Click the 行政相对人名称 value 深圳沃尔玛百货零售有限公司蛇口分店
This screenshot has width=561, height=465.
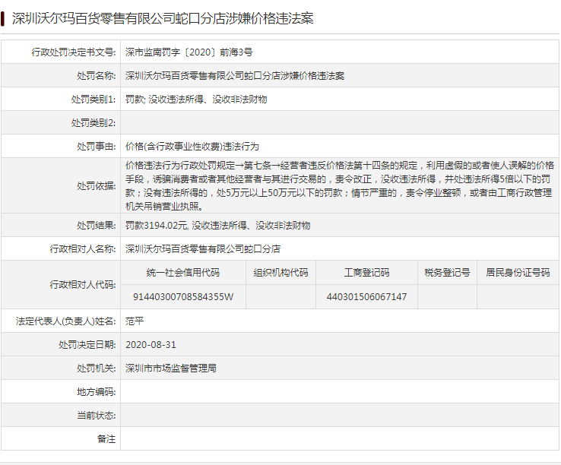point(203,249)
